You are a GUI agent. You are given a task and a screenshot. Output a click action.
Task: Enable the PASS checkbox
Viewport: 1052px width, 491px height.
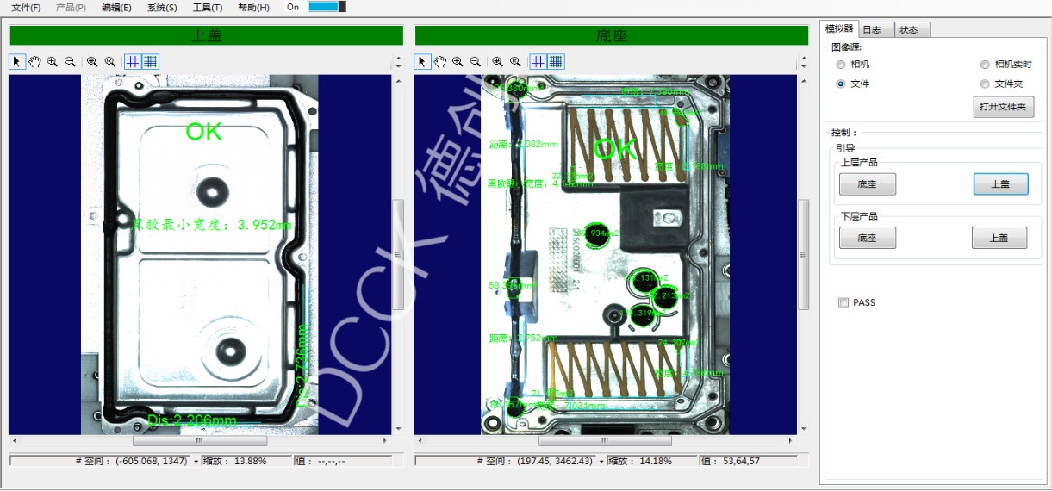click(843, 302)
